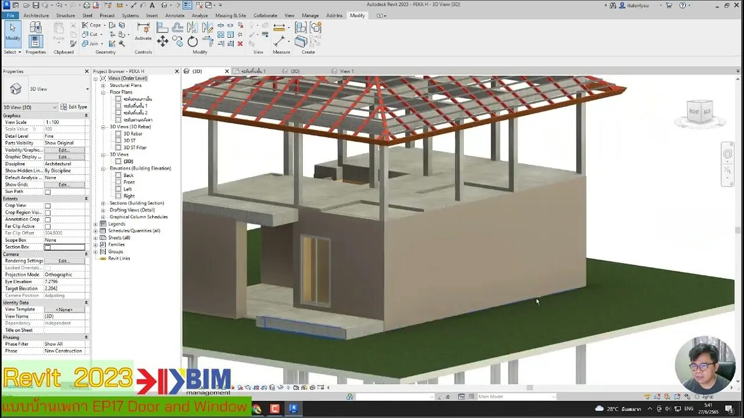Click the Offset tool icon

[x=177, y=27]
